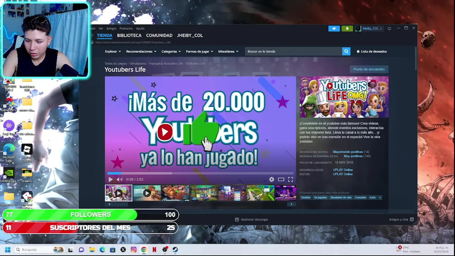The width and height of the screenshot is (455, 256).
Task: Open the Ver menu
Action: (x=101, y=28)
